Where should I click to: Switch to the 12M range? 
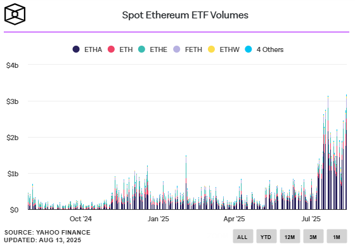pyautogui.click(x=290, y=236)
